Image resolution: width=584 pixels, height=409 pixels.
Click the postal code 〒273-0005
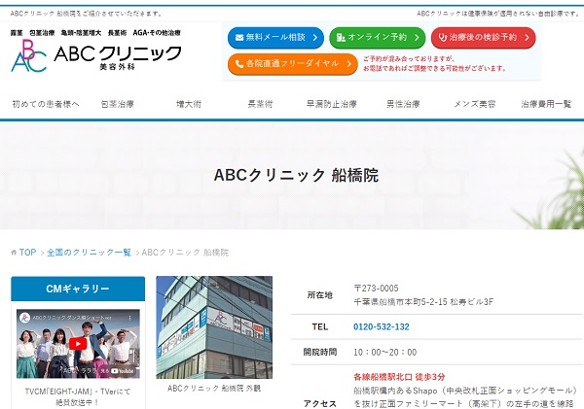pos(376,289)
